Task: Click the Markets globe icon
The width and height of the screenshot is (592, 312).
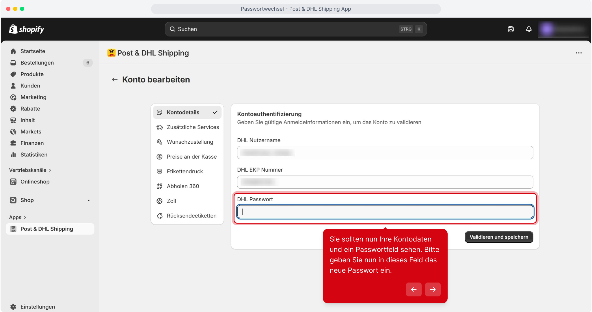Action: (x=13, y=132)
